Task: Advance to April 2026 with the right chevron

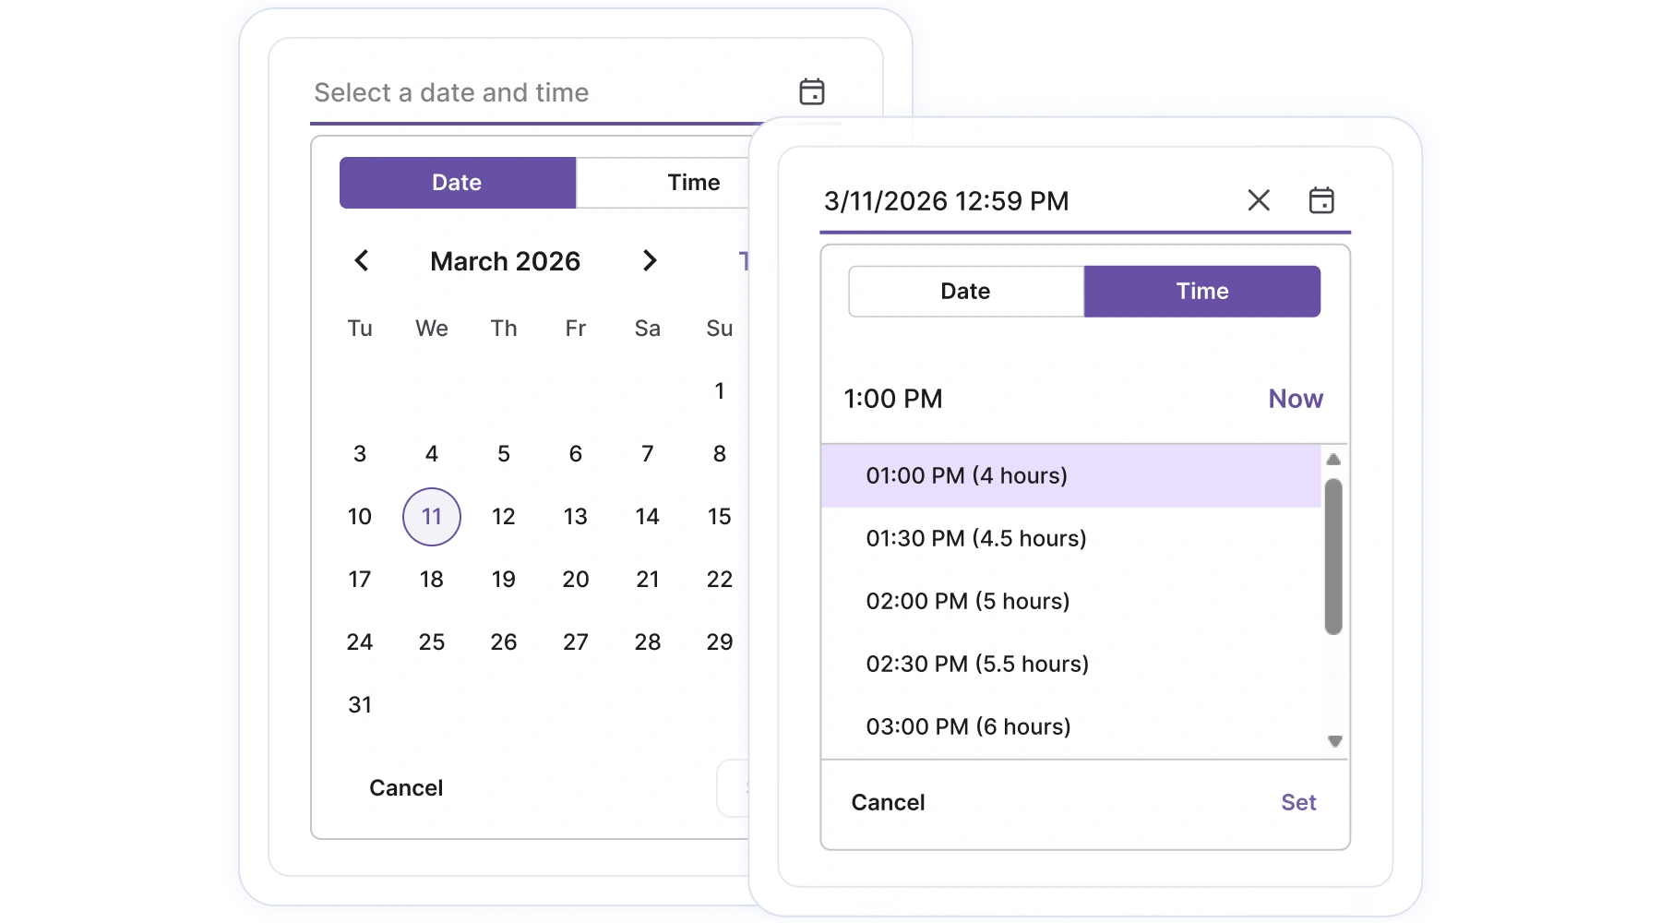Action: [x=650, y=261]
